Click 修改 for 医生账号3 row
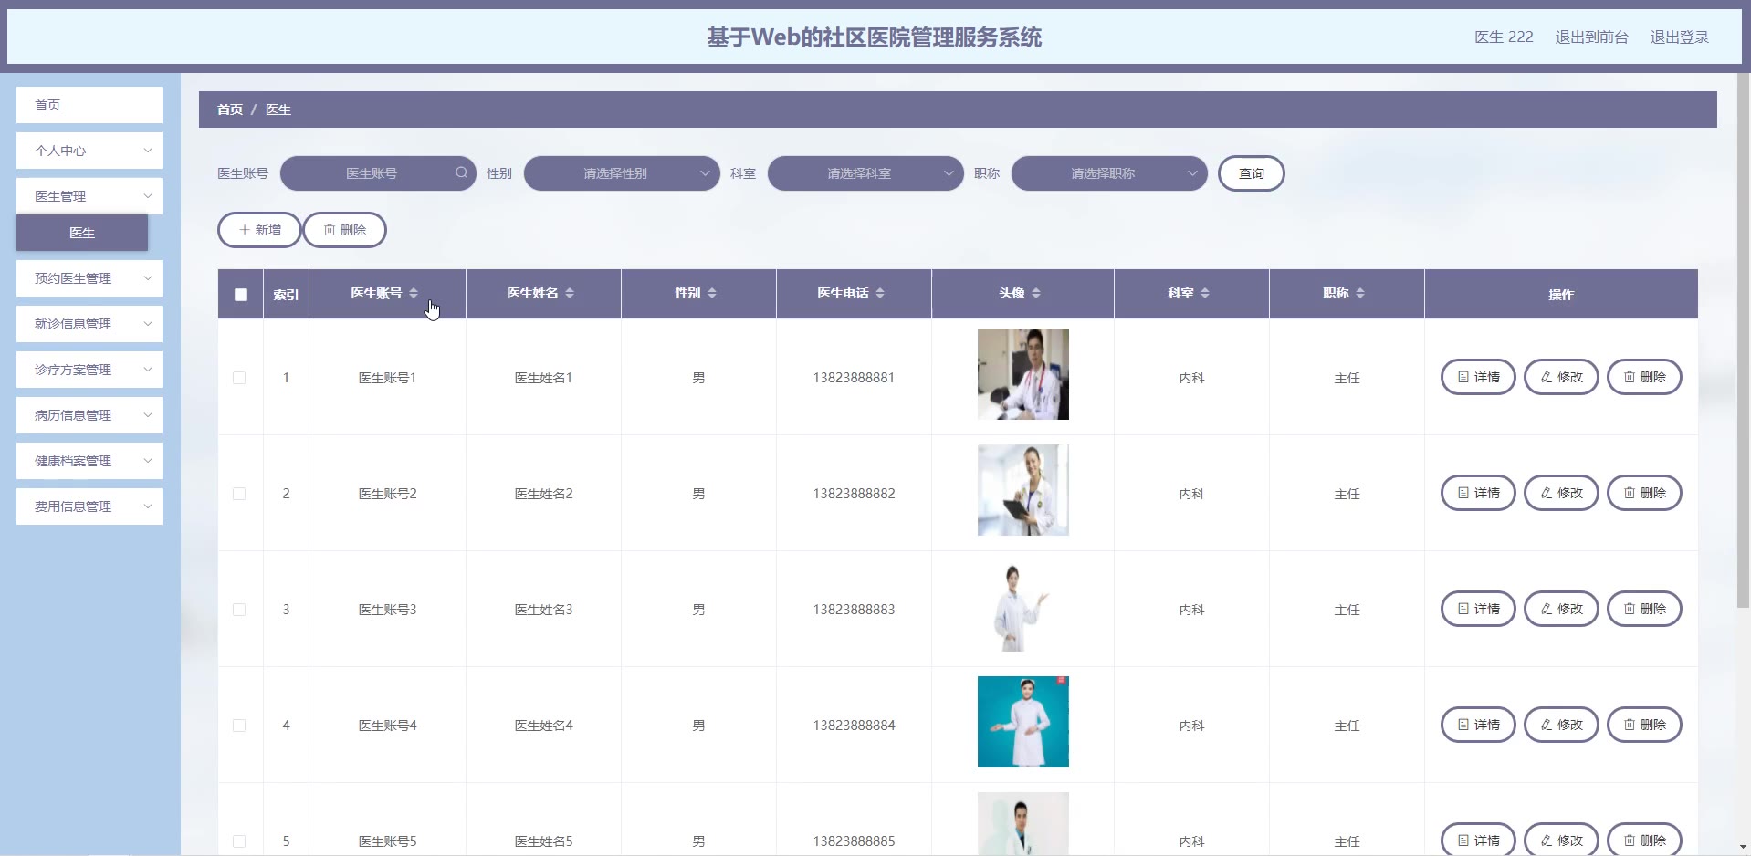The width and height of the screenshot is (1751, 856). [1561, 609]
